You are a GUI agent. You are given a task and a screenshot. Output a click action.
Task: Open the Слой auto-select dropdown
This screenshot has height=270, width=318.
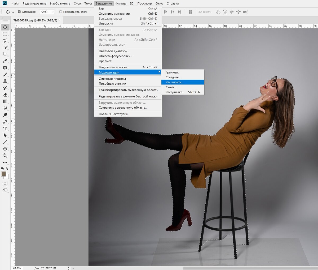pos(47,12)
